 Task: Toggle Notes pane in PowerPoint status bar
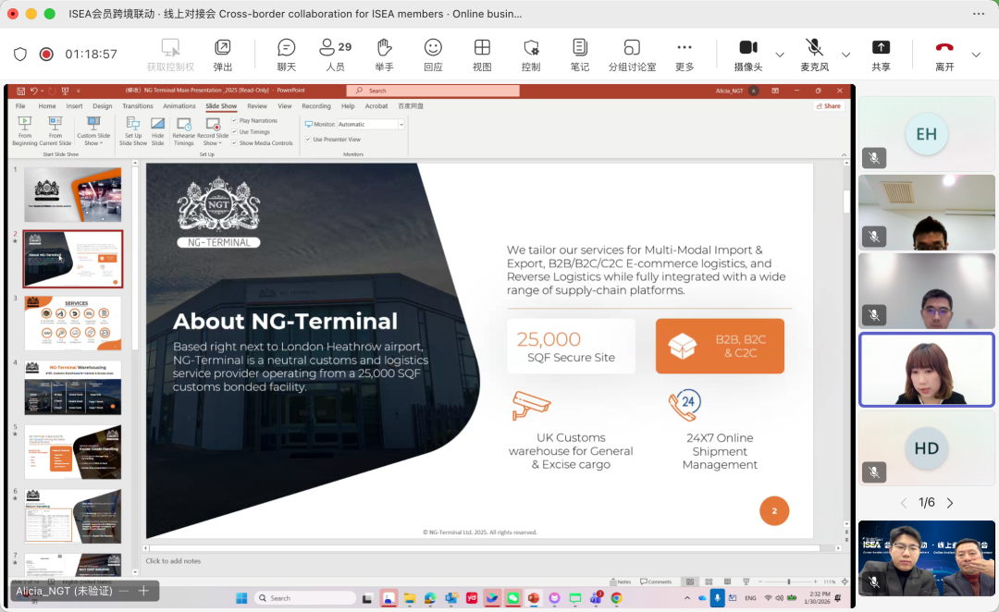pos(621,581)
